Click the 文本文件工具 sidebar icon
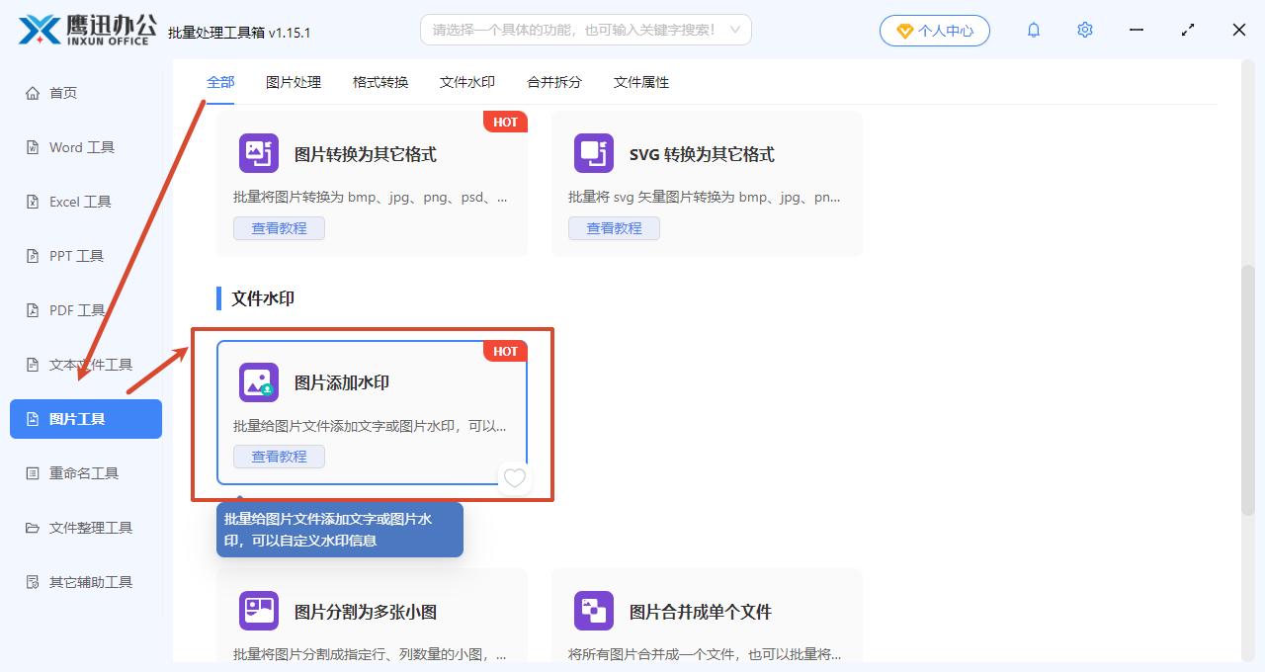The width and height of the screenshot is (1265, 672). [x=32, y=365]
